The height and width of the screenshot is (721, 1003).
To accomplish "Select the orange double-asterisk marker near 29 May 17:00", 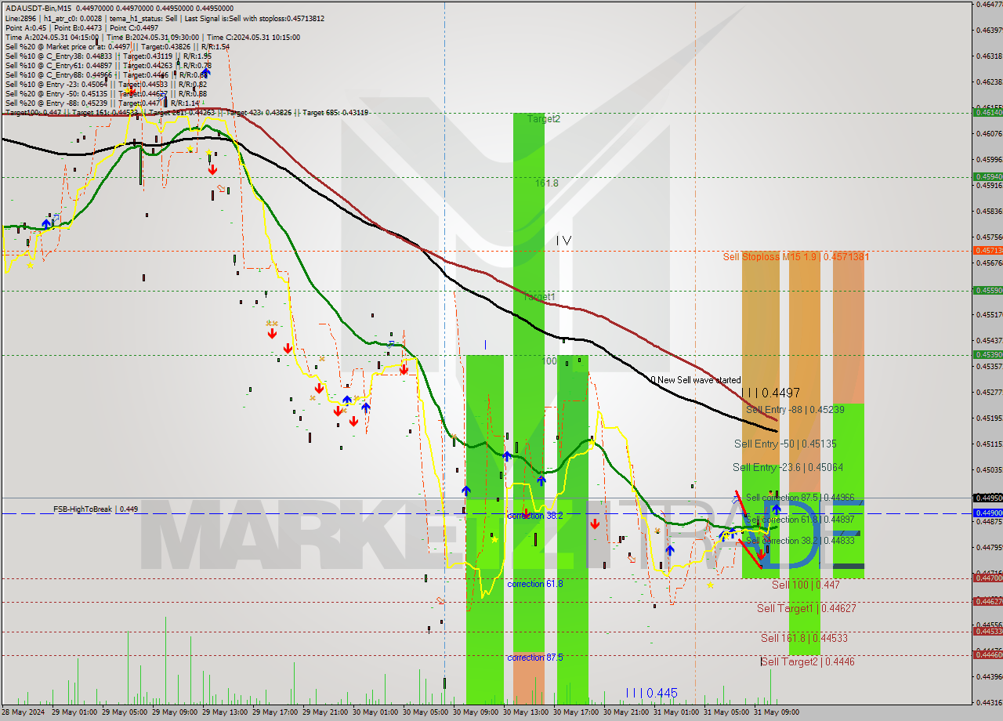I will pos(272,323).
